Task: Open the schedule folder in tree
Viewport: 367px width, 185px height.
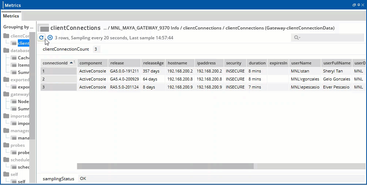Action: point(16,160)
